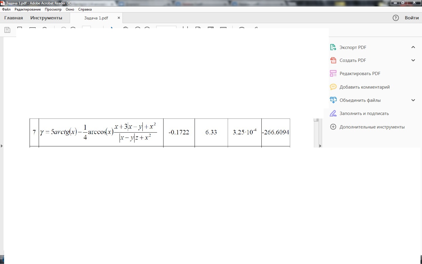Open Дополнительные инструменты plus icon

333,127
